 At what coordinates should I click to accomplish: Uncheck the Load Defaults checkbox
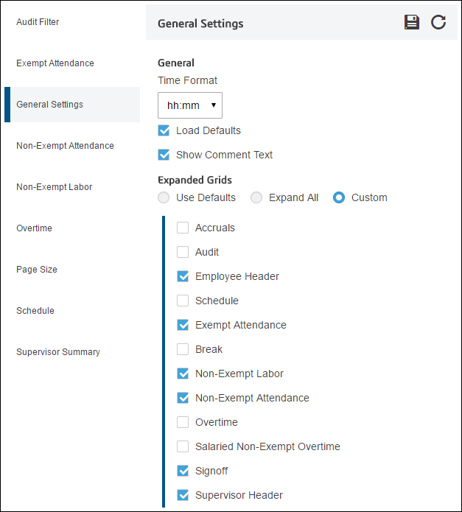164,130
